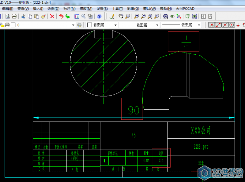
Task: Open print preview with magnifier icon
Action: (x=7, y=16)
